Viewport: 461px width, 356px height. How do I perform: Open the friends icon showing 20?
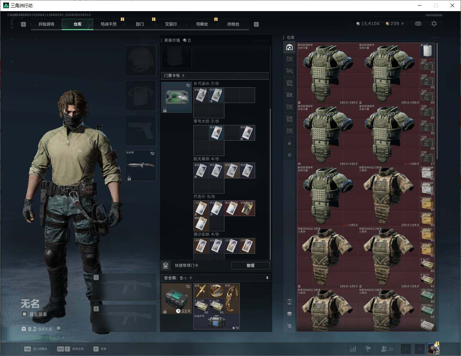click(387, 349)
